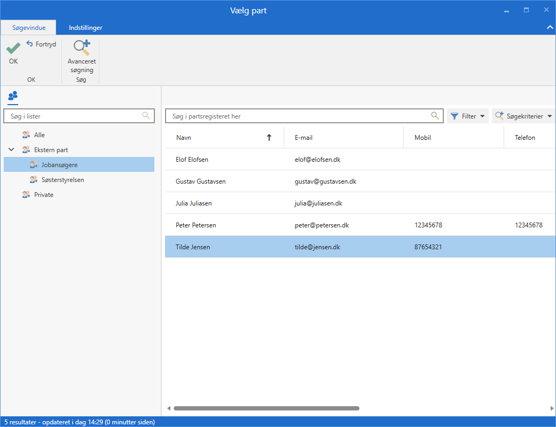
Task: Collapse the ribbon with the chevron
Action: (550, 27)
